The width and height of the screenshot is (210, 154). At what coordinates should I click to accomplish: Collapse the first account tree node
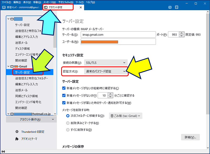(x=8, y=19)
